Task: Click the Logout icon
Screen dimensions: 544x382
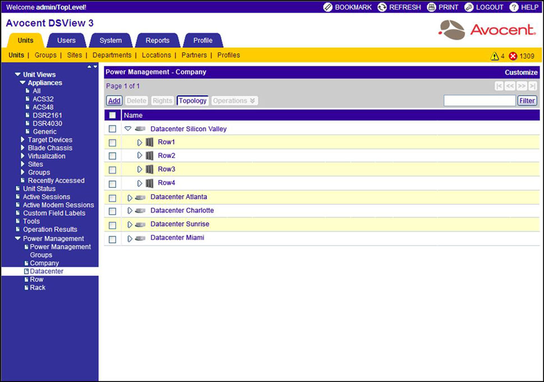Action: coord(469,7)
